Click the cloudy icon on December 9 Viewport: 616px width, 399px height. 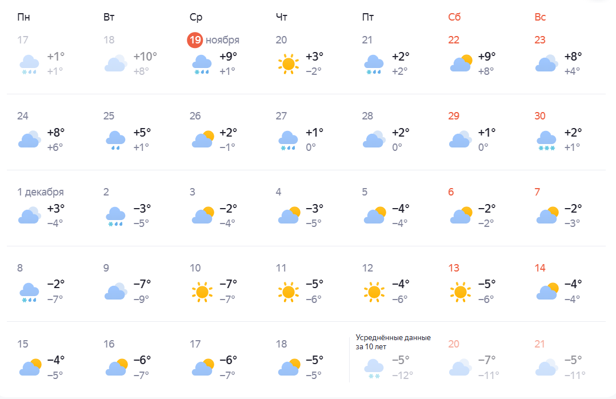115,292
